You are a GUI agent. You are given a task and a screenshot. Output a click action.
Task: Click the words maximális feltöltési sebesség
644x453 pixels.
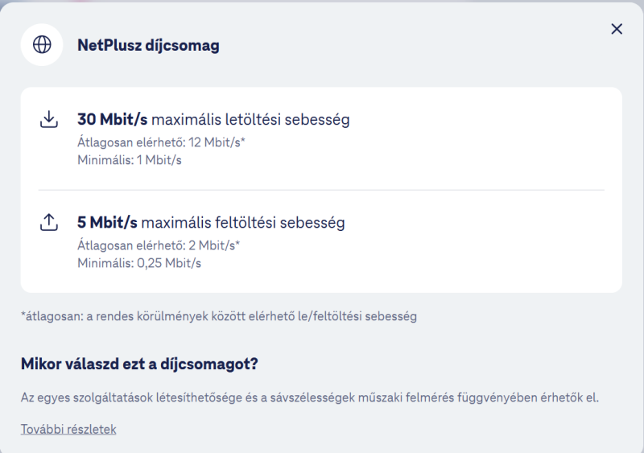[243, 223]
